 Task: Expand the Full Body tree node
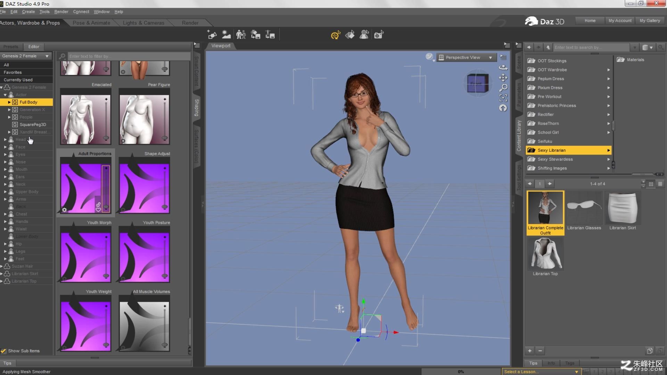click(x=9, y=102)
